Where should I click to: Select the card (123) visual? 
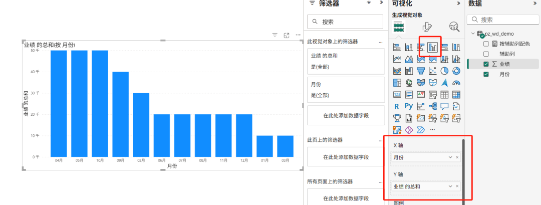point(397,95)
